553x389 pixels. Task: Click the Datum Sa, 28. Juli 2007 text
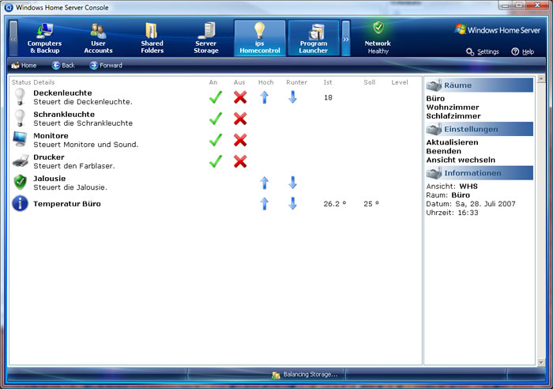[x=471, y=204]
